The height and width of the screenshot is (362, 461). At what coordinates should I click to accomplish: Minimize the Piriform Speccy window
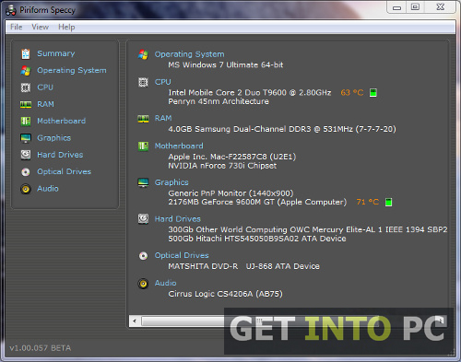tap(396, 7)
